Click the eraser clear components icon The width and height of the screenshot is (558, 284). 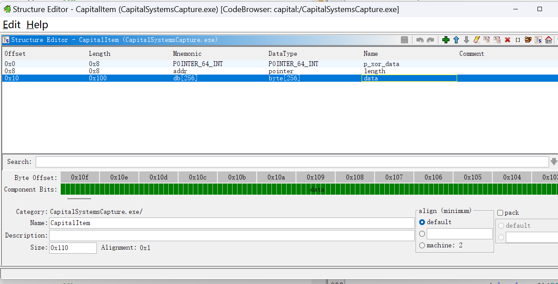point(477,40)
